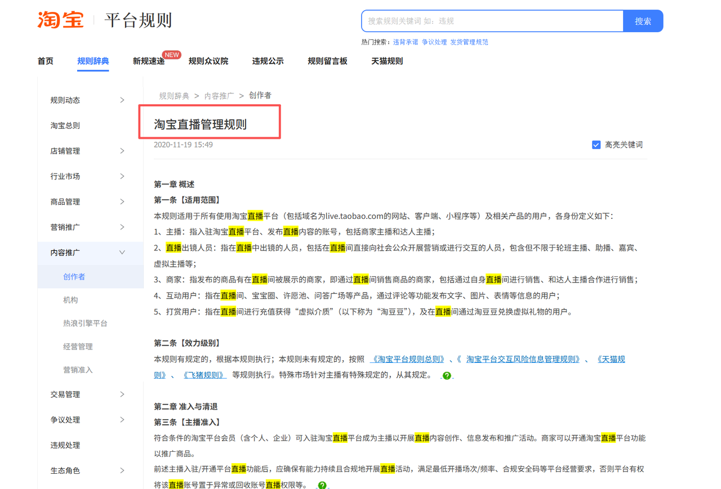Go to the 天猫规则 tab
The height and width of the screenshot is (489, 721).
click(x=387, y=61)
